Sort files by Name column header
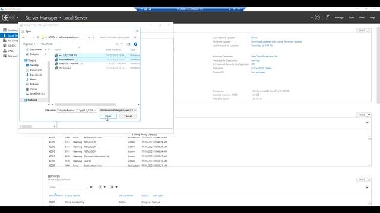 pos(58,50)
